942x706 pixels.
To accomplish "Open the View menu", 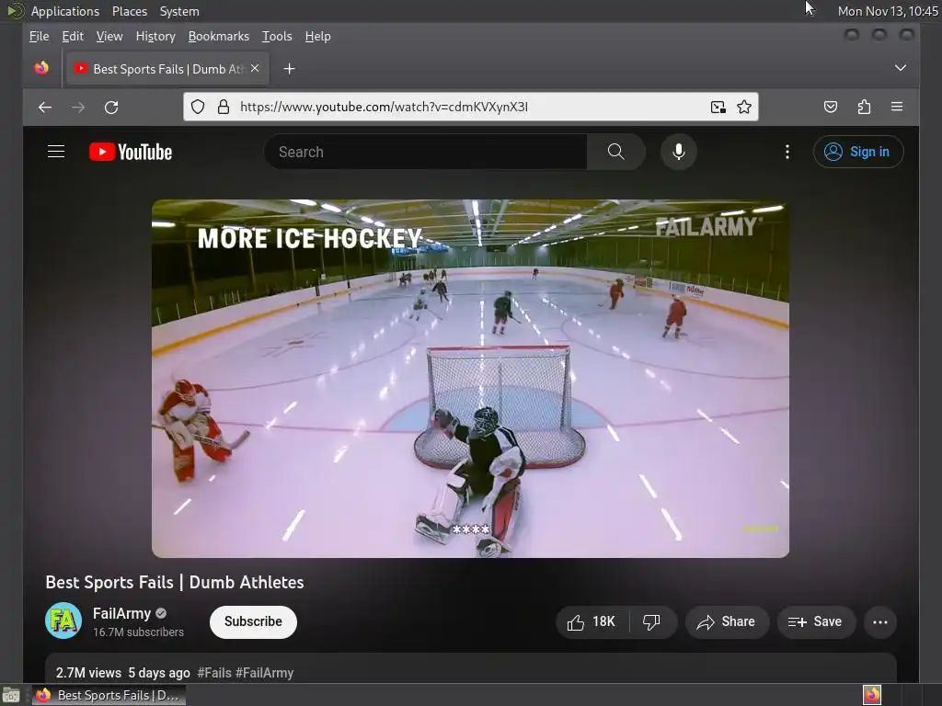I will [109, 37].
